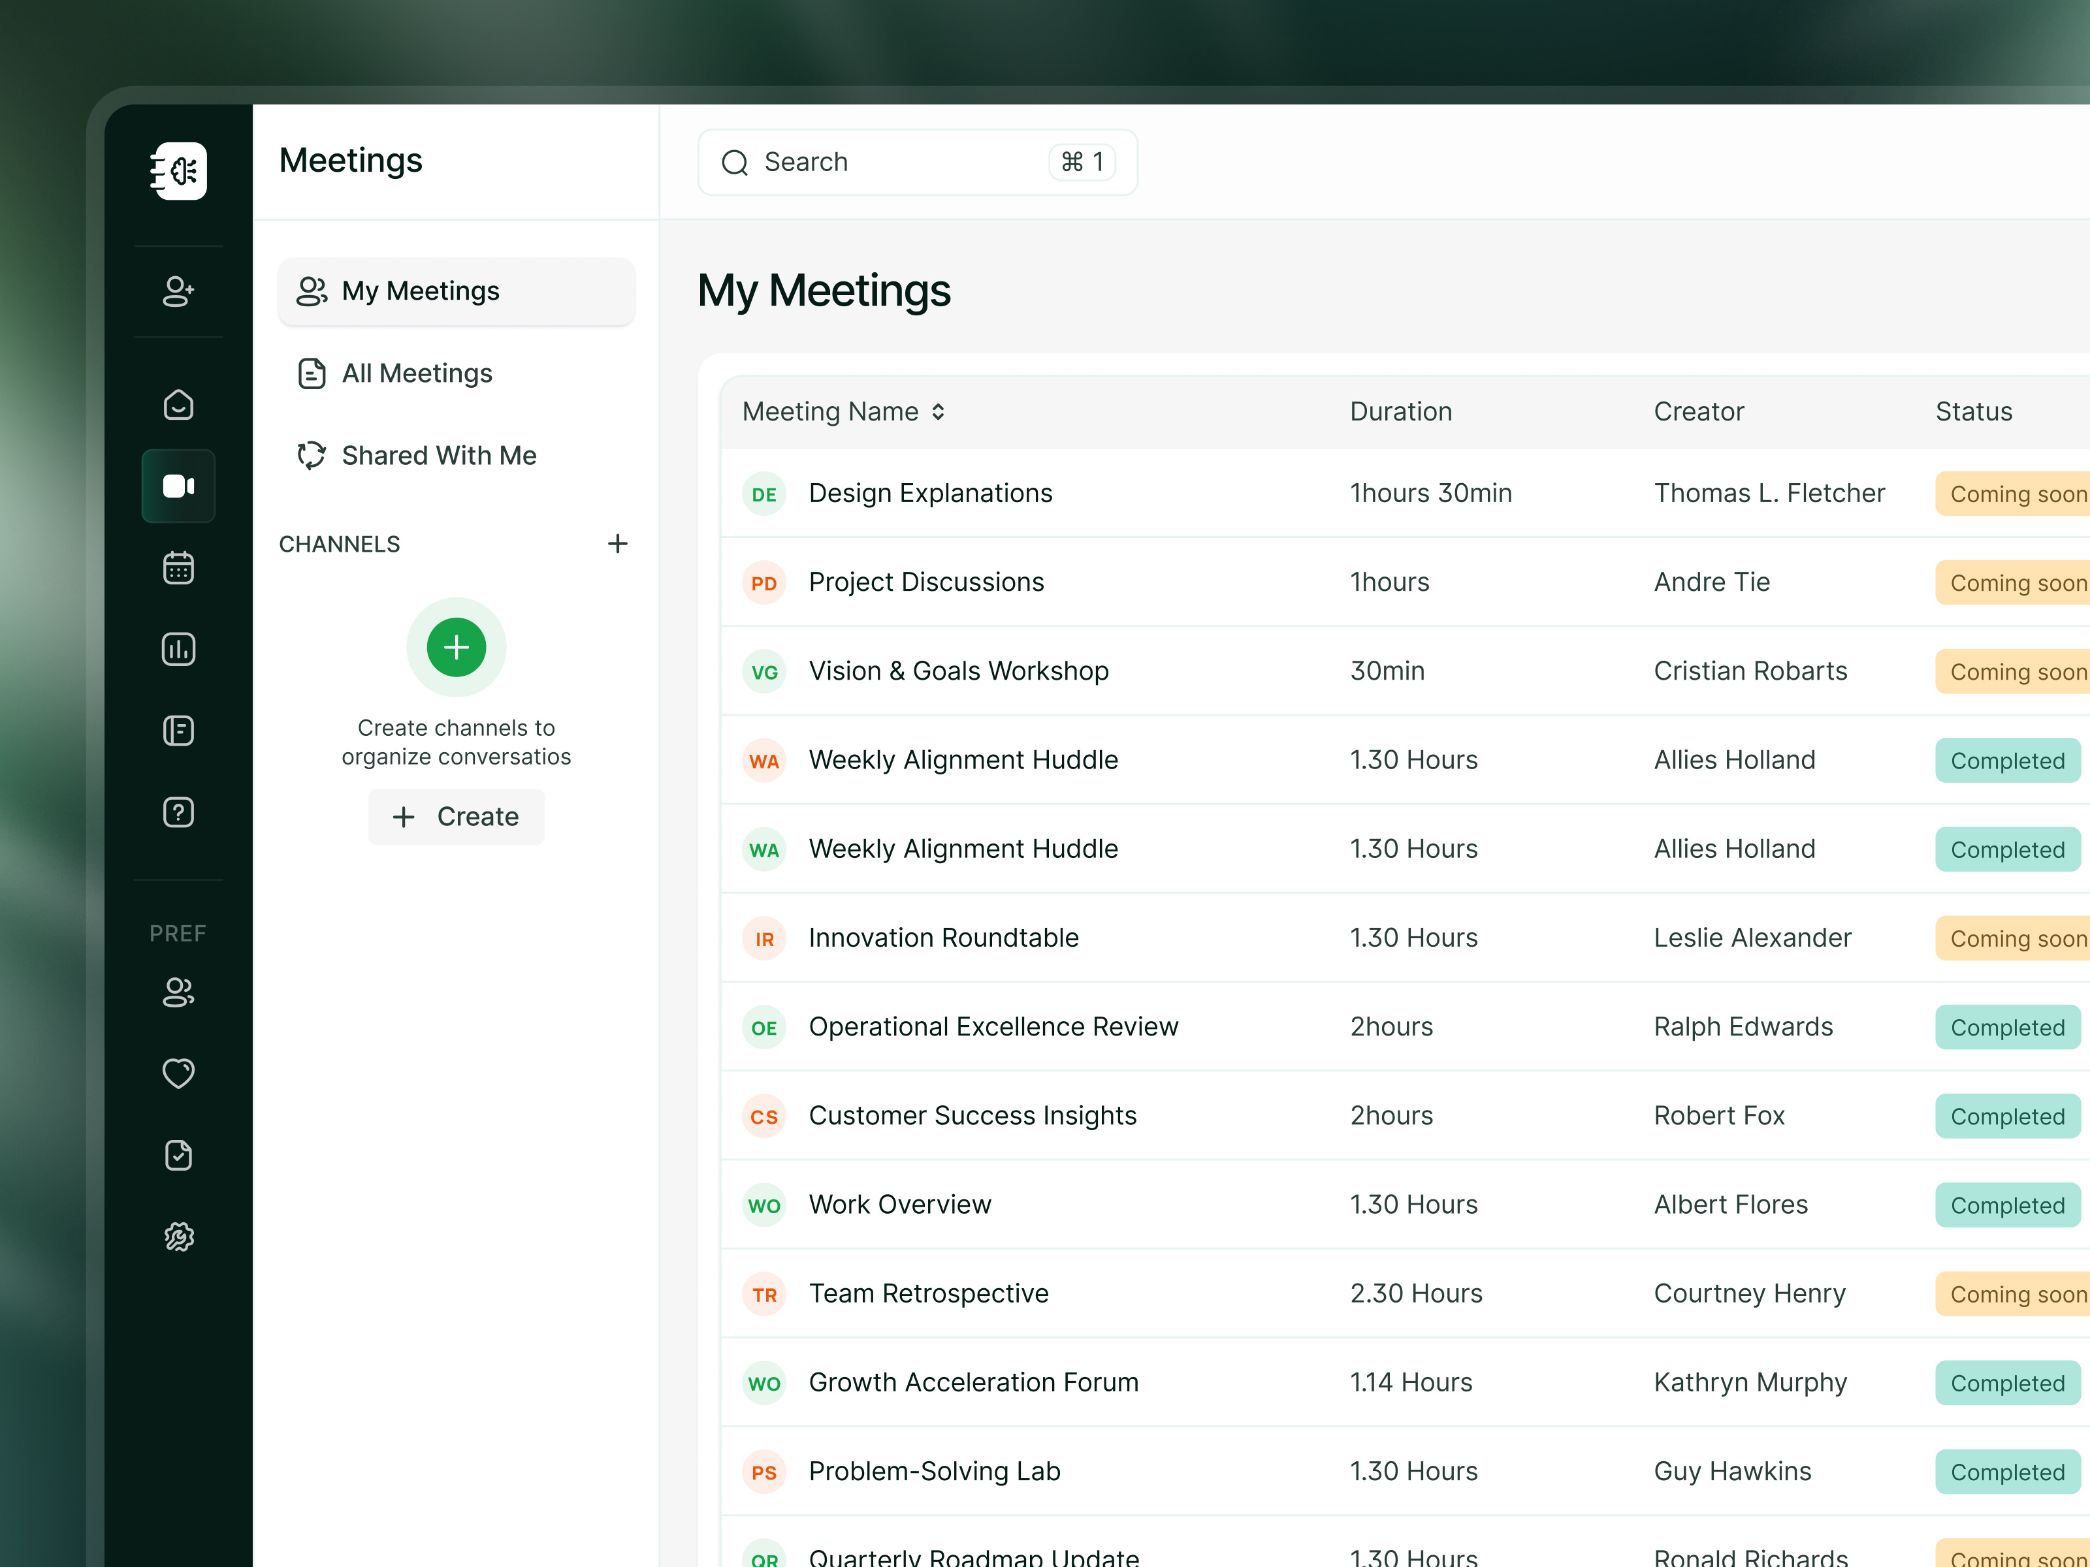Switch to All Meetings view
This screenshot has width=2090, height=1567.
[417, 373]
